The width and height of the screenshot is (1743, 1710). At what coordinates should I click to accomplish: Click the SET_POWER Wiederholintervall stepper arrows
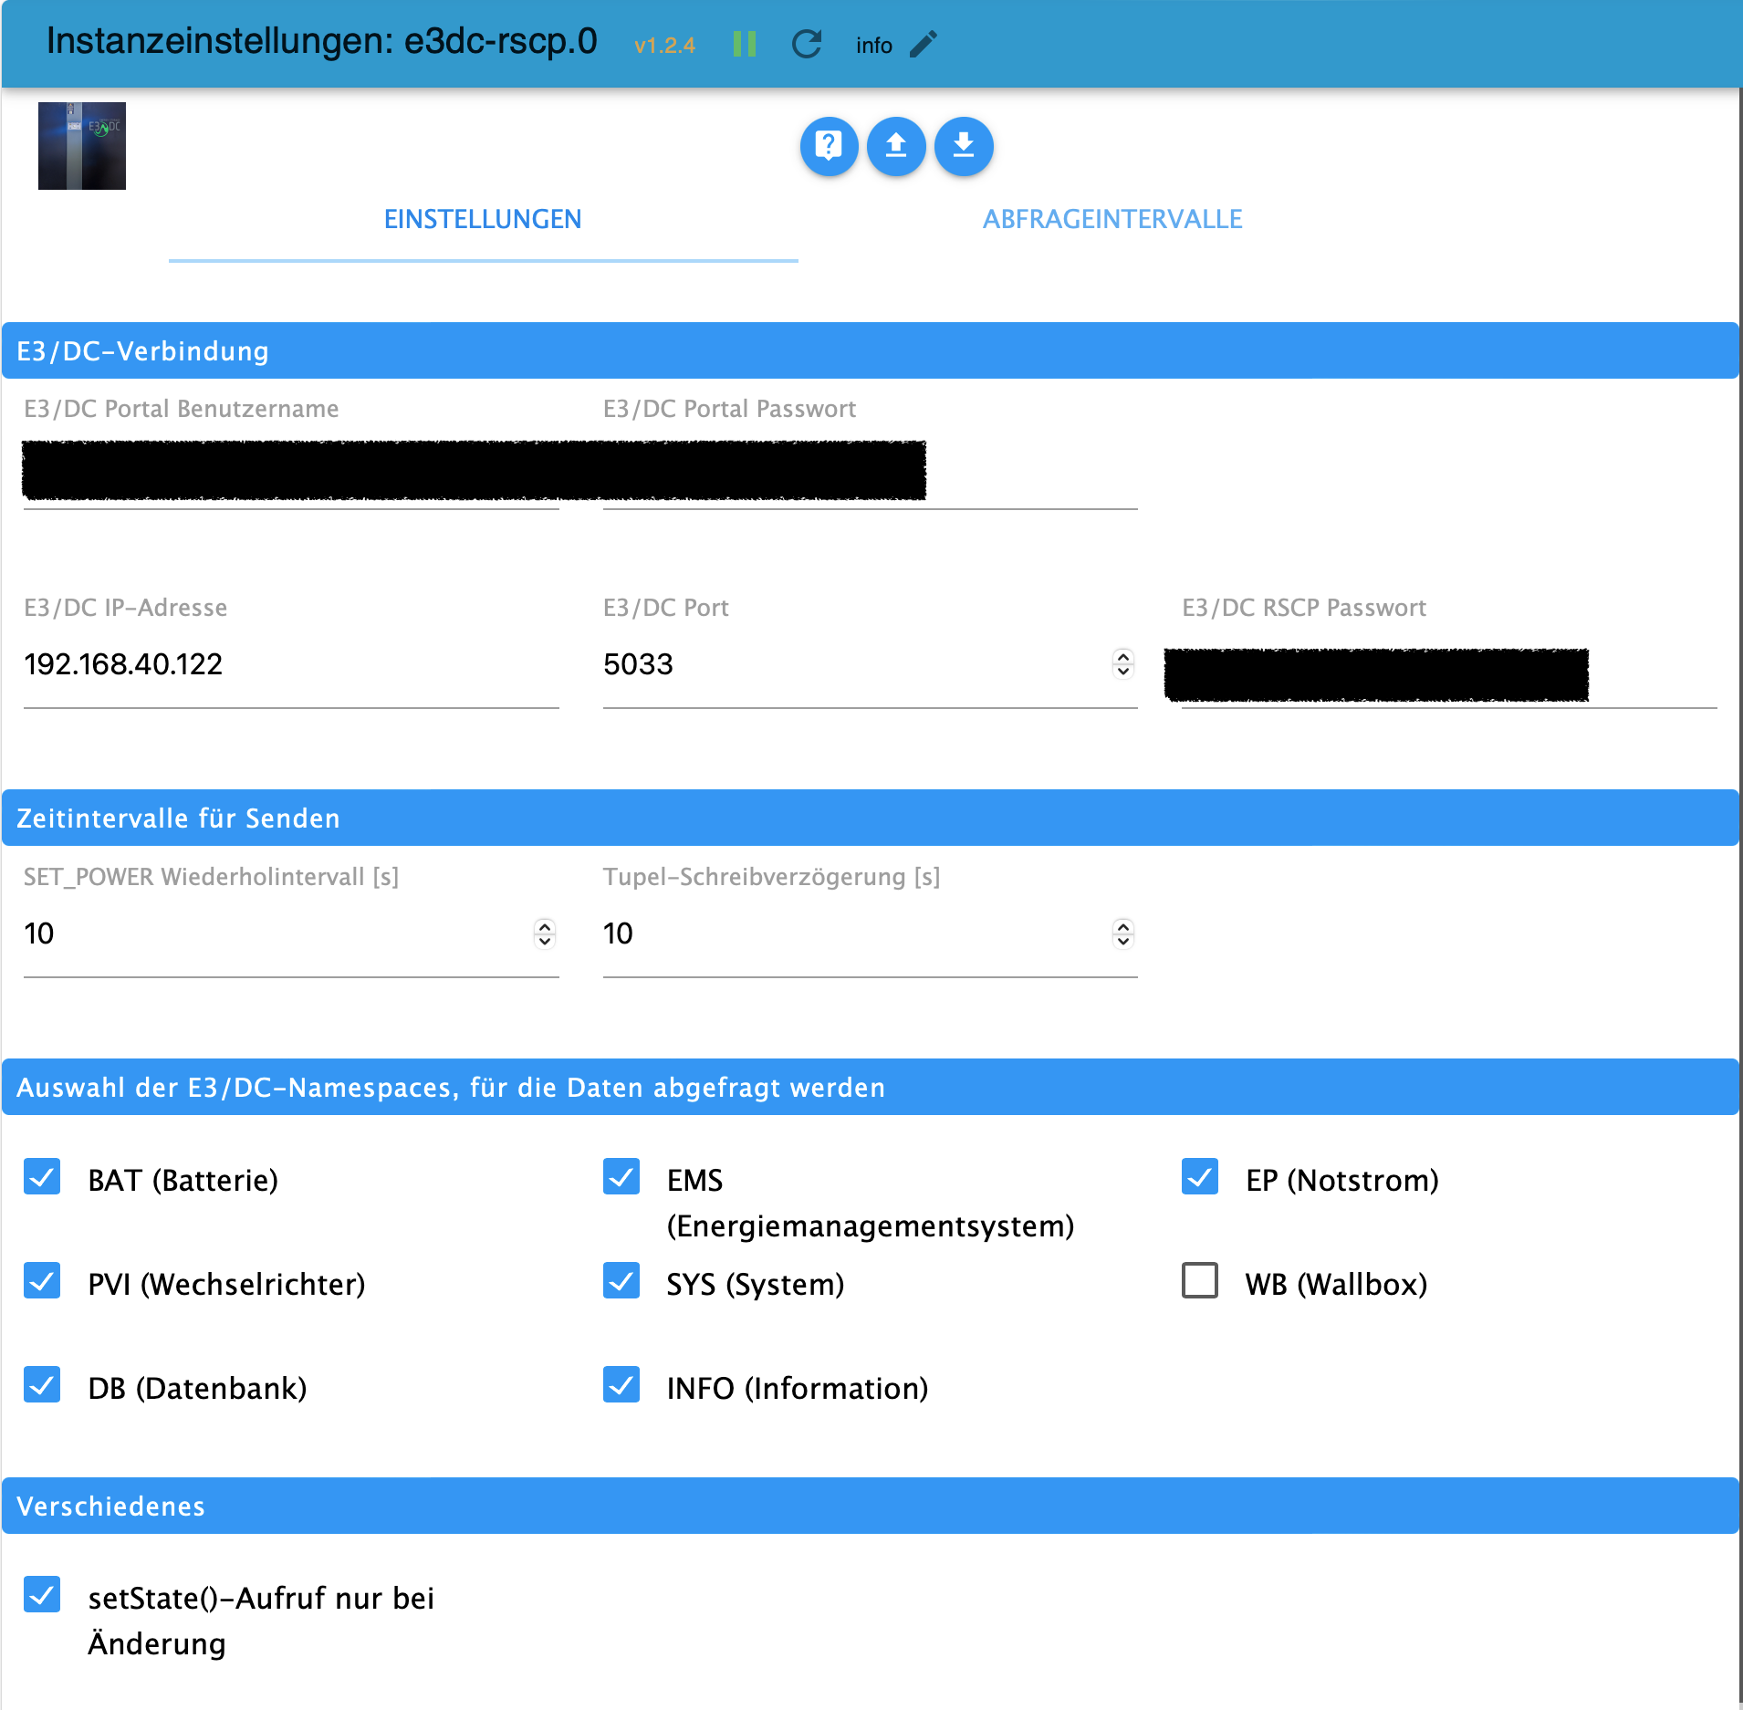[x=545, y=933]
